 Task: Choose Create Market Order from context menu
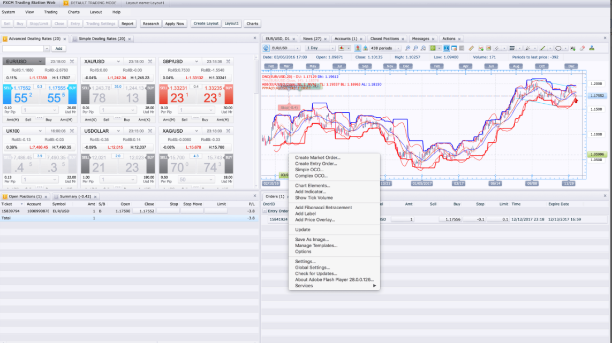[x=318, y=158]
